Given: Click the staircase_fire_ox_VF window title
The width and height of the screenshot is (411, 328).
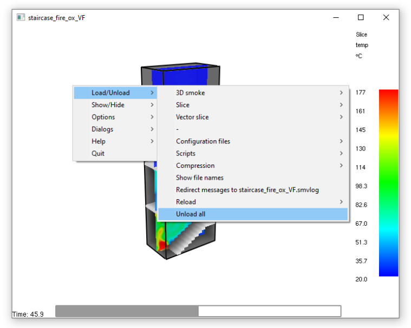Looking at the screenshot, I should coord(57,18).
